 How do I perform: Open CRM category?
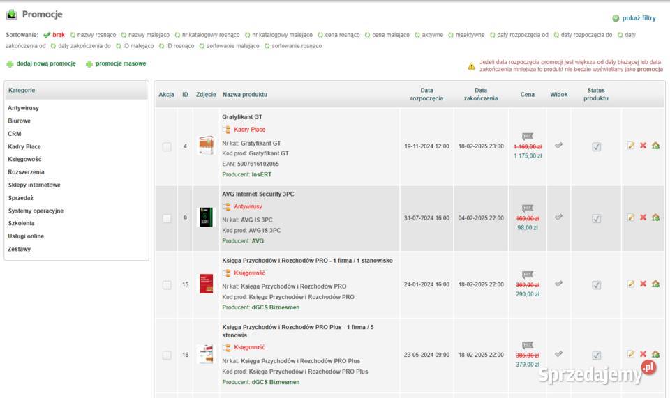(15, 134)
